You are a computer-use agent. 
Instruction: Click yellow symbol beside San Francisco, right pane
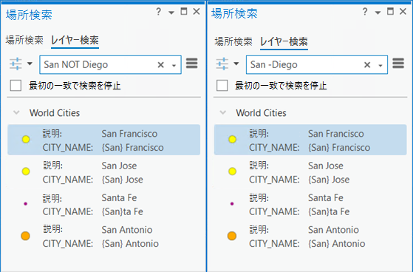point(232,139)
